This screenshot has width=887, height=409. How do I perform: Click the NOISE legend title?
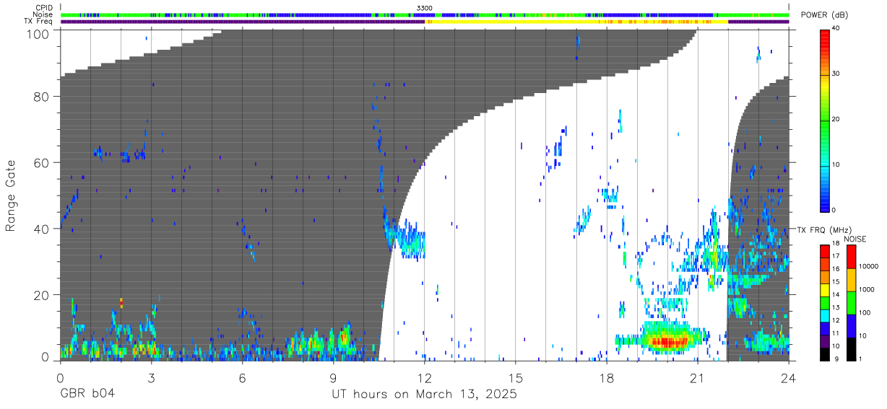tap(855, 239)
